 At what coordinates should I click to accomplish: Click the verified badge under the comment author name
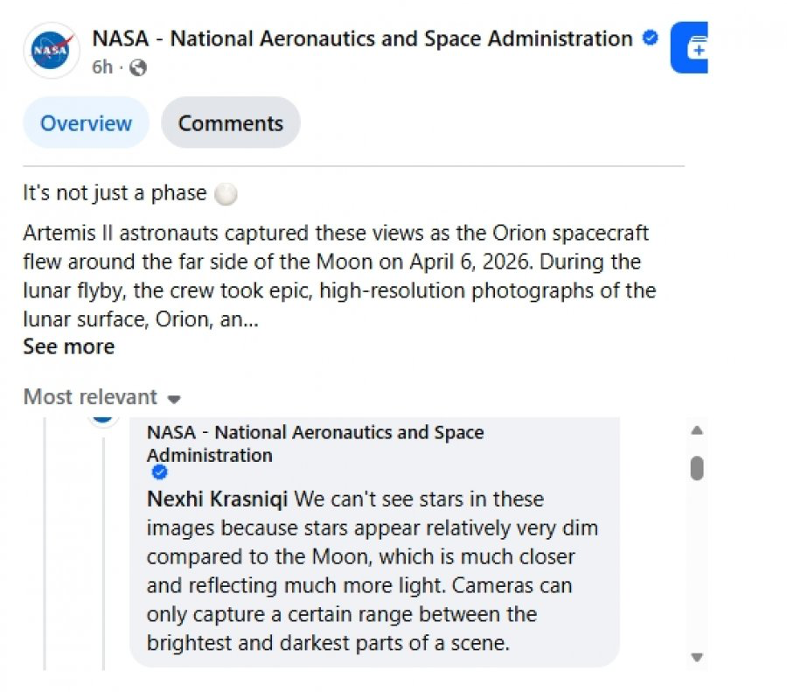click(160, 472)
